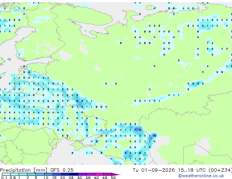Click legend tick label '0.5'
The height and width of the screenshot is (179, 232).
(x=13, y=178)
